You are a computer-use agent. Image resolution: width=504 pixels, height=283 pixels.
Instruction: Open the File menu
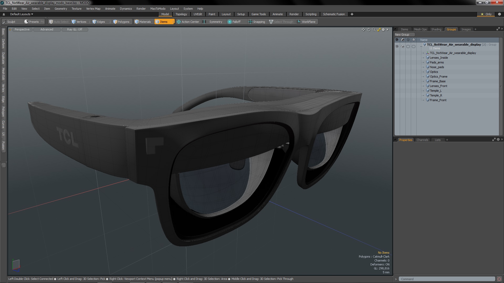tap(5, 9)
